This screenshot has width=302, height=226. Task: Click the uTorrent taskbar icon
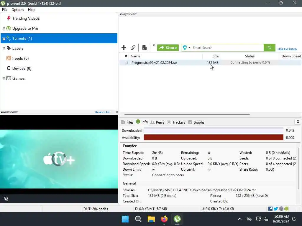tap(177, 219)
